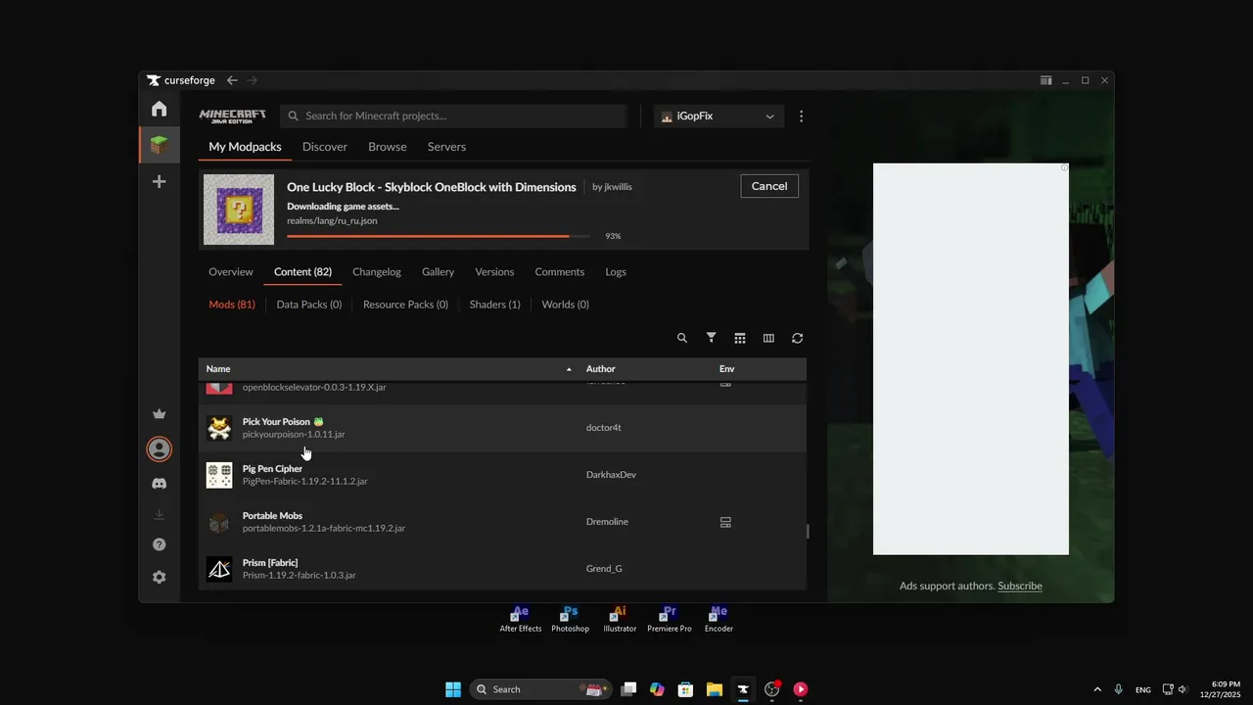Open the downloads arrow icon in sidebar
This screenshot has height=705, width=1253.
[159, 514]
